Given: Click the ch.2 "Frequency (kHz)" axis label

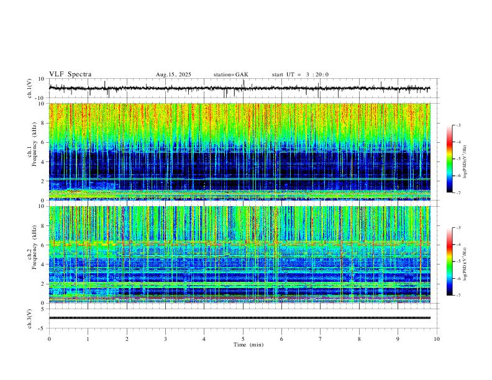Looking at the screenshot, I should (34, 247).
